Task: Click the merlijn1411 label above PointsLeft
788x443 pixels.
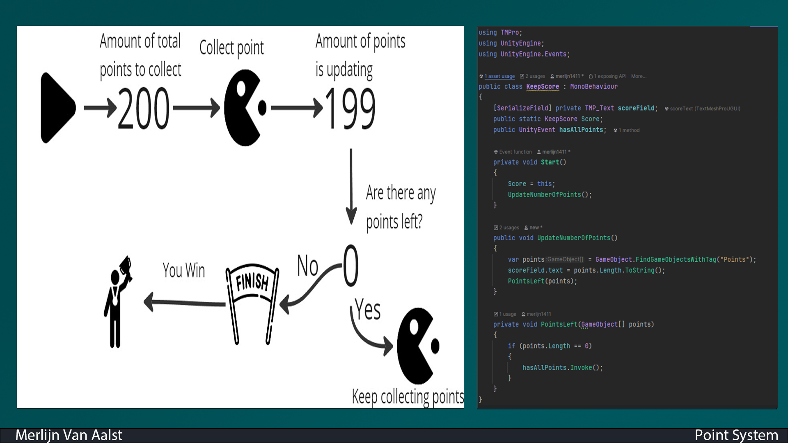Action: (538, 314)
